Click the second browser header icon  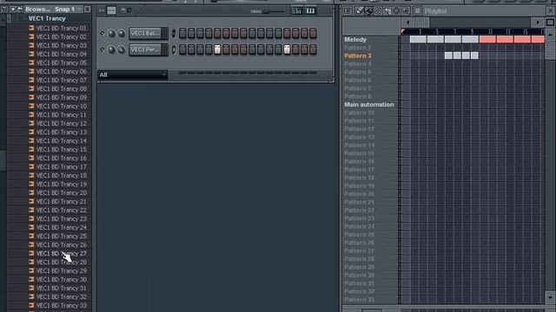pyautogui.click(x=13, y=10)
